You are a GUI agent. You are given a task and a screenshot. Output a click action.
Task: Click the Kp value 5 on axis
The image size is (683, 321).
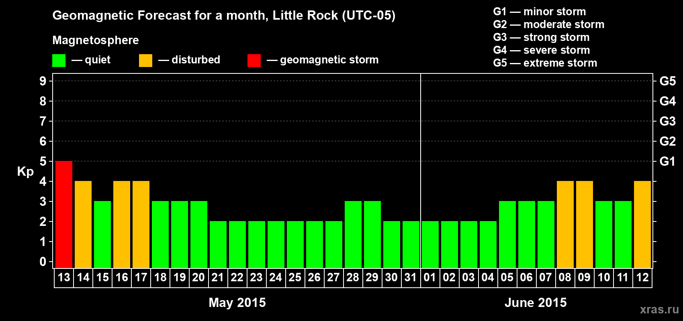click(43, 161)
